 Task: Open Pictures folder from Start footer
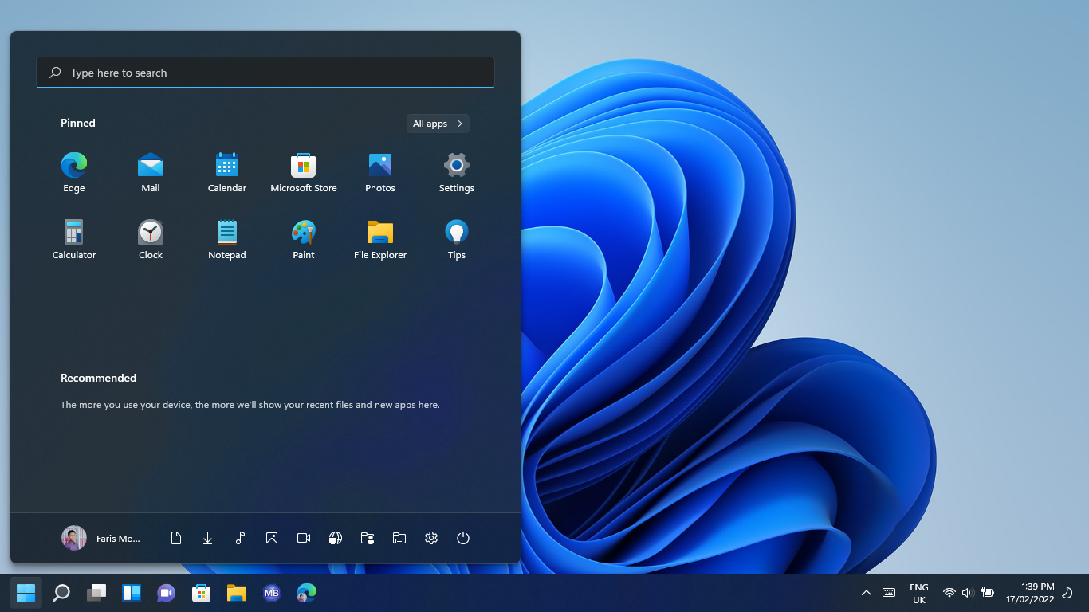272,538
